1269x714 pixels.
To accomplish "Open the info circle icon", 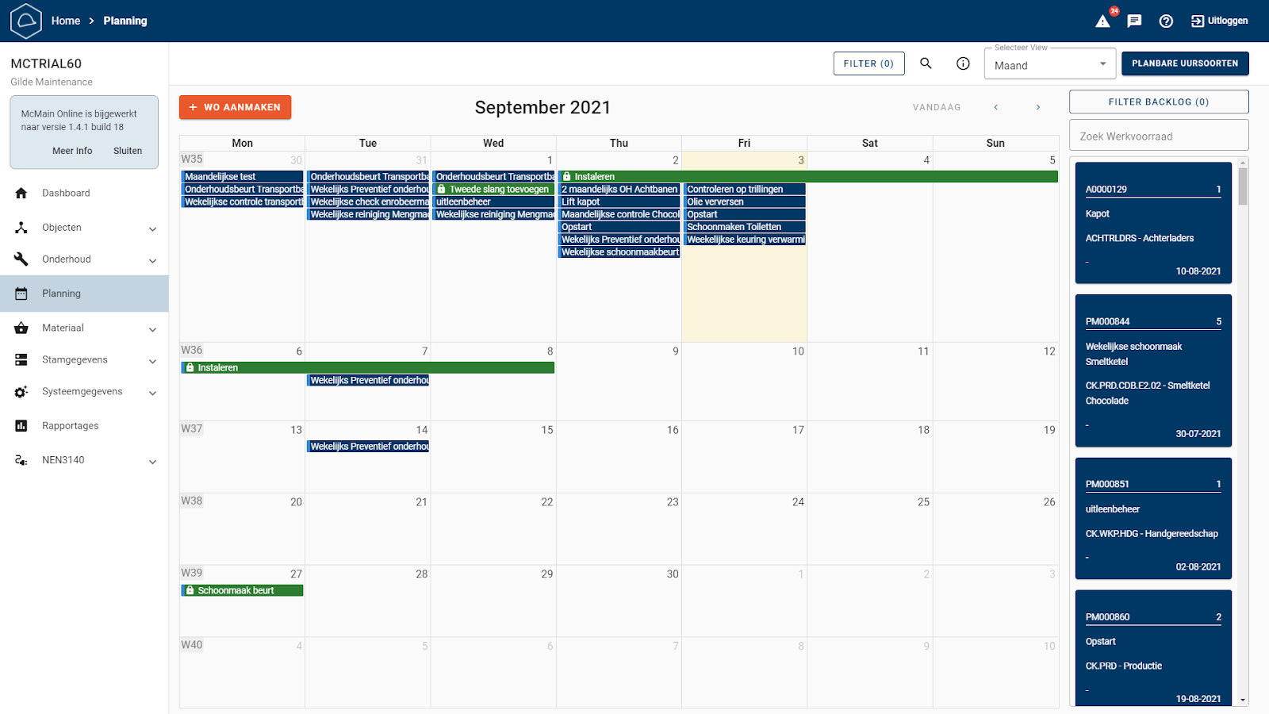I will pos(963,63).
